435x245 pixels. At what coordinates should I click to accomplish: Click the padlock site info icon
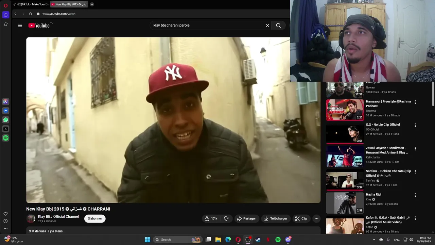pyautogui.click(x=38, y=14)
